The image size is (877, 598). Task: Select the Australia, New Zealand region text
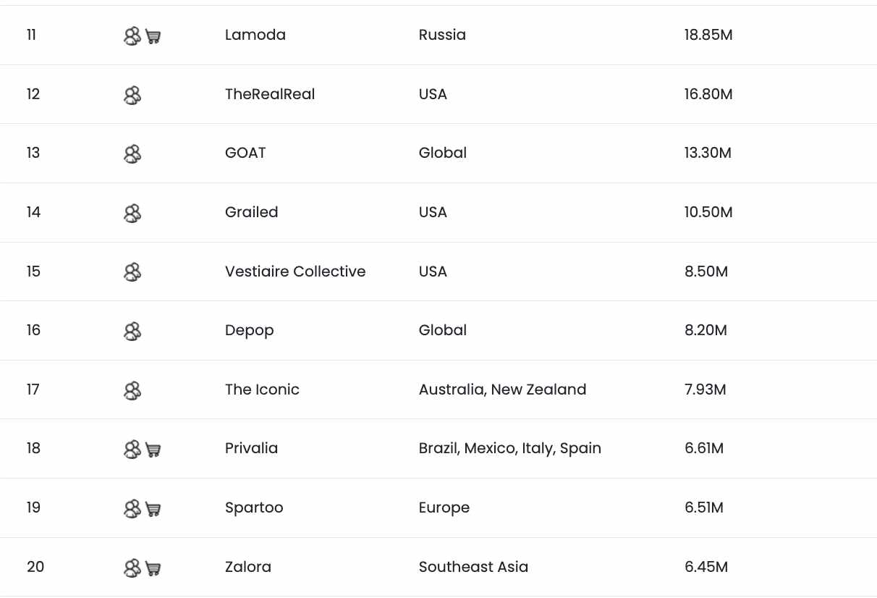coord(502,389)
